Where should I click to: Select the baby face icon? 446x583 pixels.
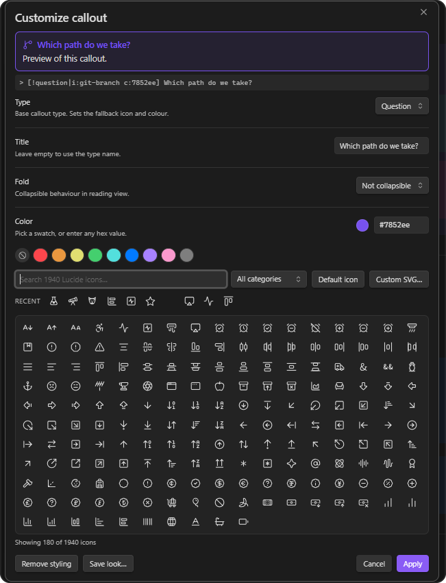(x=75, y=484)
